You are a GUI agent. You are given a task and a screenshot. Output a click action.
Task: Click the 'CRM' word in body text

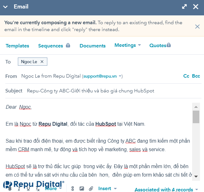click(24, 150)
